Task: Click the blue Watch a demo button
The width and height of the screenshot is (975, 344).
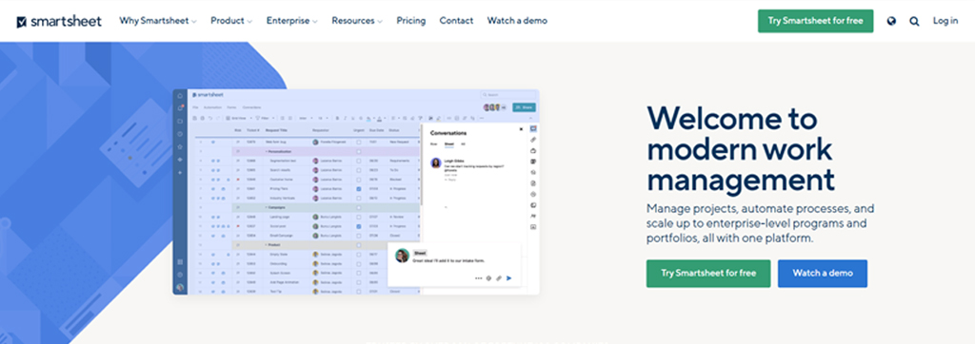Action: 822,274
